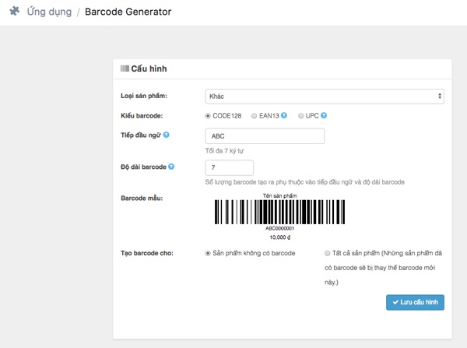Viewport: 467px width, 348px height.
Task: Click the dropdown arrows on Khác select
Action: click(x=440, y=97)
